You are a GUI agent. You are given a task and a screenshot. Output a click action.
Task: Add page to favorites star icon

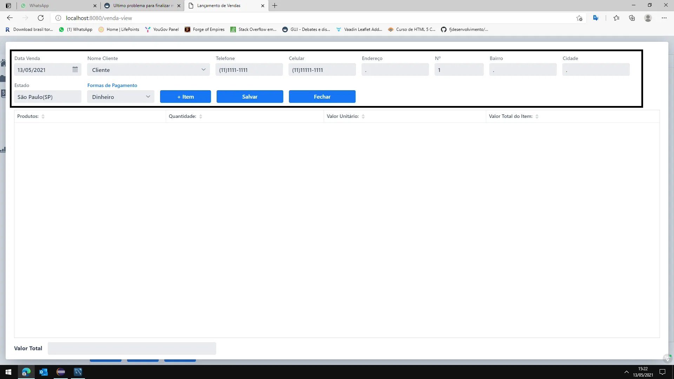(579, 18)
